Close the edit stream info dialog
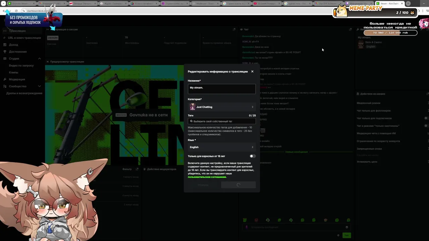The width and height of the screenshot is (429, 241). click(252, 71)
